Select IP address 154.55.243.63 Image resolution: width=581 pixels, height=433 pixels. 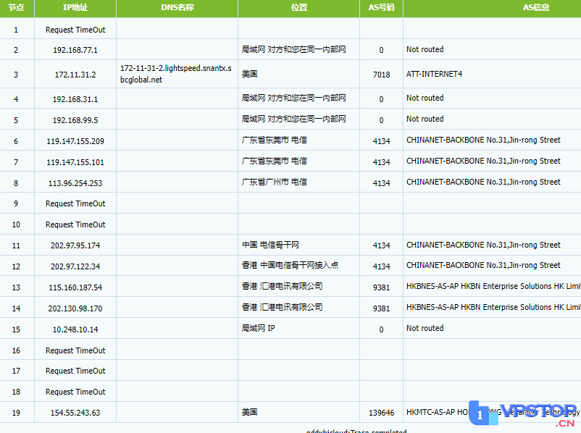point(75,413)
